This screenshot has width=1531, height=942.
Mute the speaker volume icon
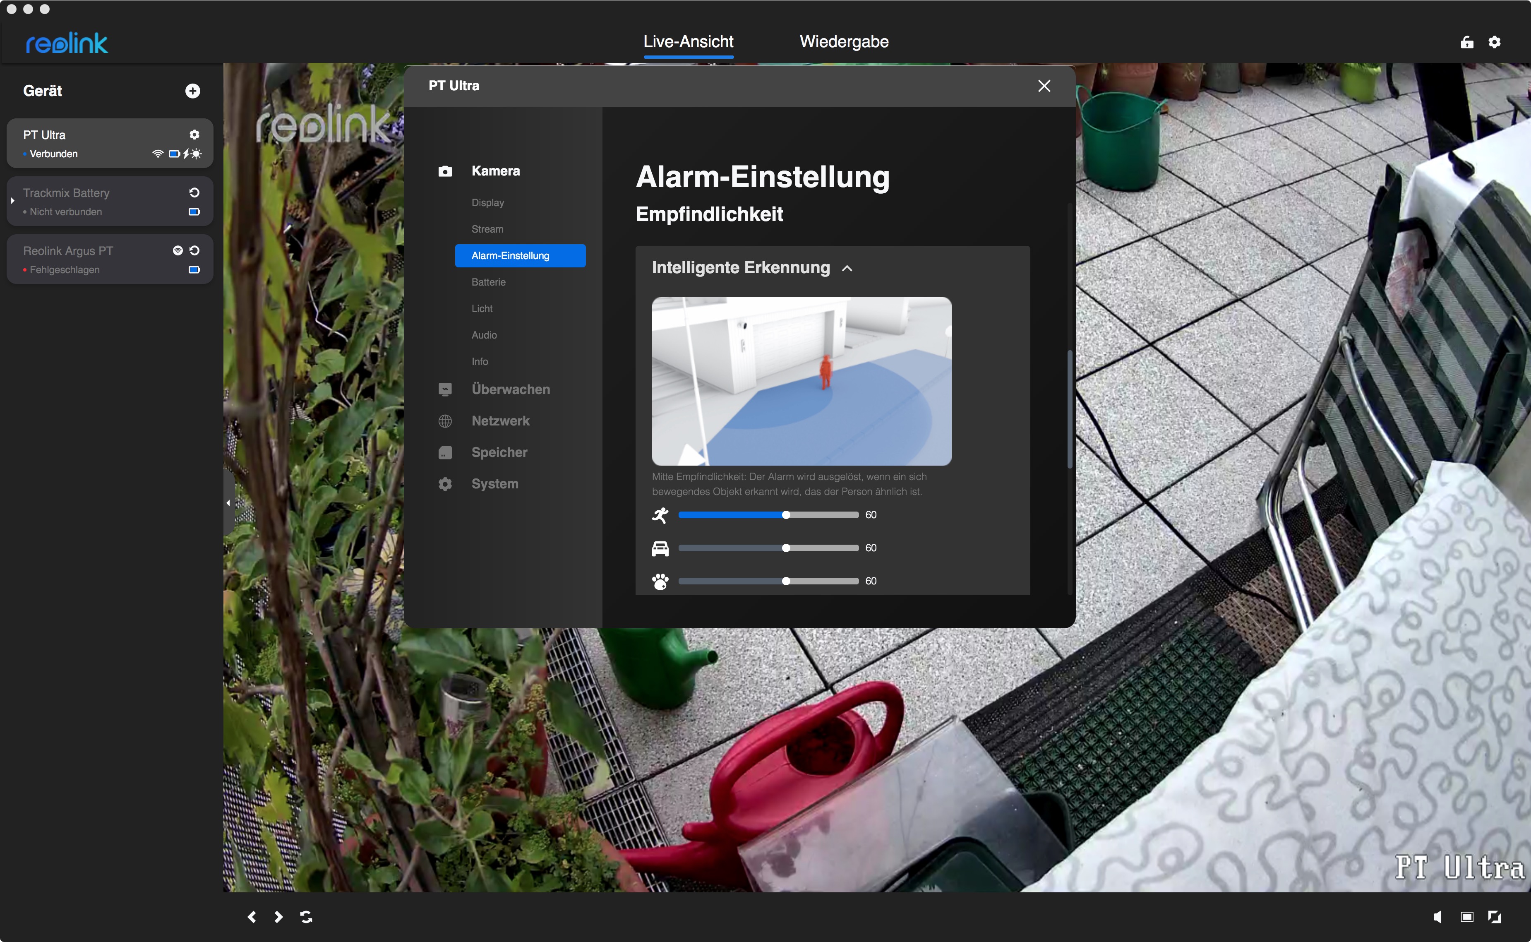click(x=1437, y=916)
